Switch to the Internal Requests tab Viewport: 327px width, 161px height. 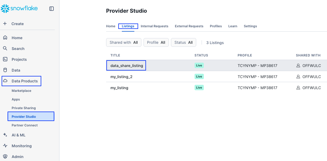click(x=154, y=26)
